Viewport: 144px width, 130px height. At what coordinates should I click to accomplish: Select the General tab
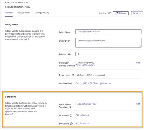[x=9, y=13]
